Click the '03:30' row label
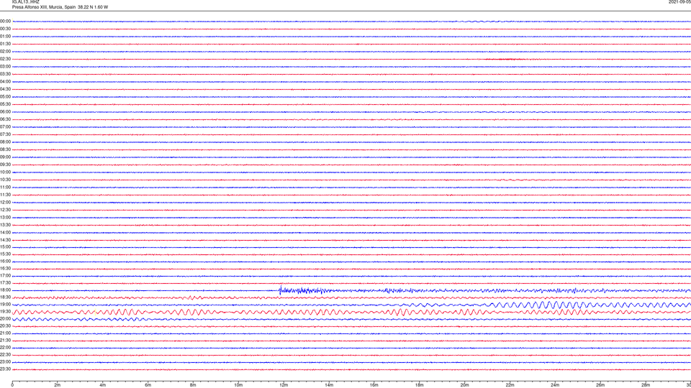 coord(5,74)
